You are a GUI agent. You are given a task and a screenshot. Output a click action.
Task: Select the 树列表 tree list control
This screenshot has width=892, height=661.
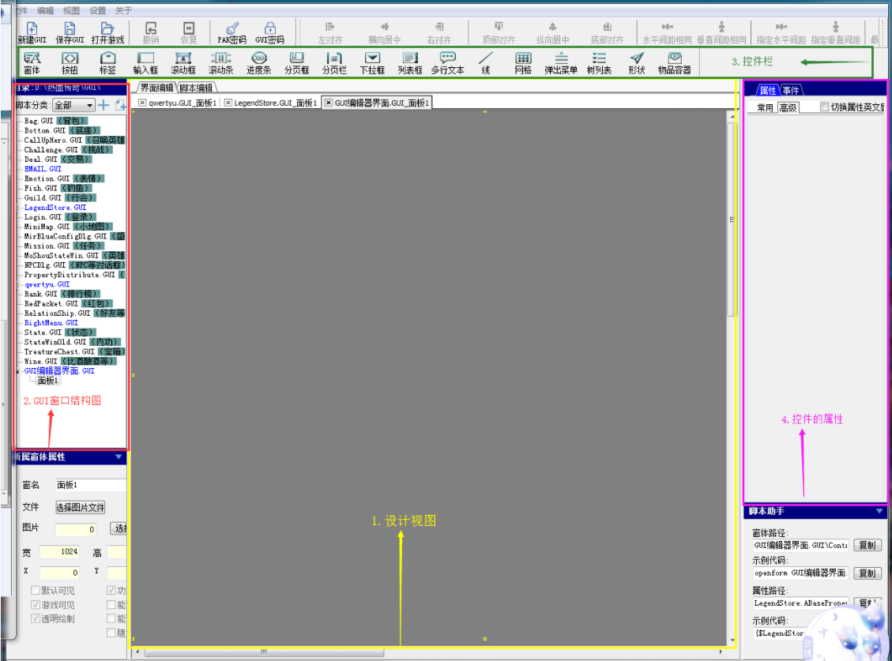point(599,62)
